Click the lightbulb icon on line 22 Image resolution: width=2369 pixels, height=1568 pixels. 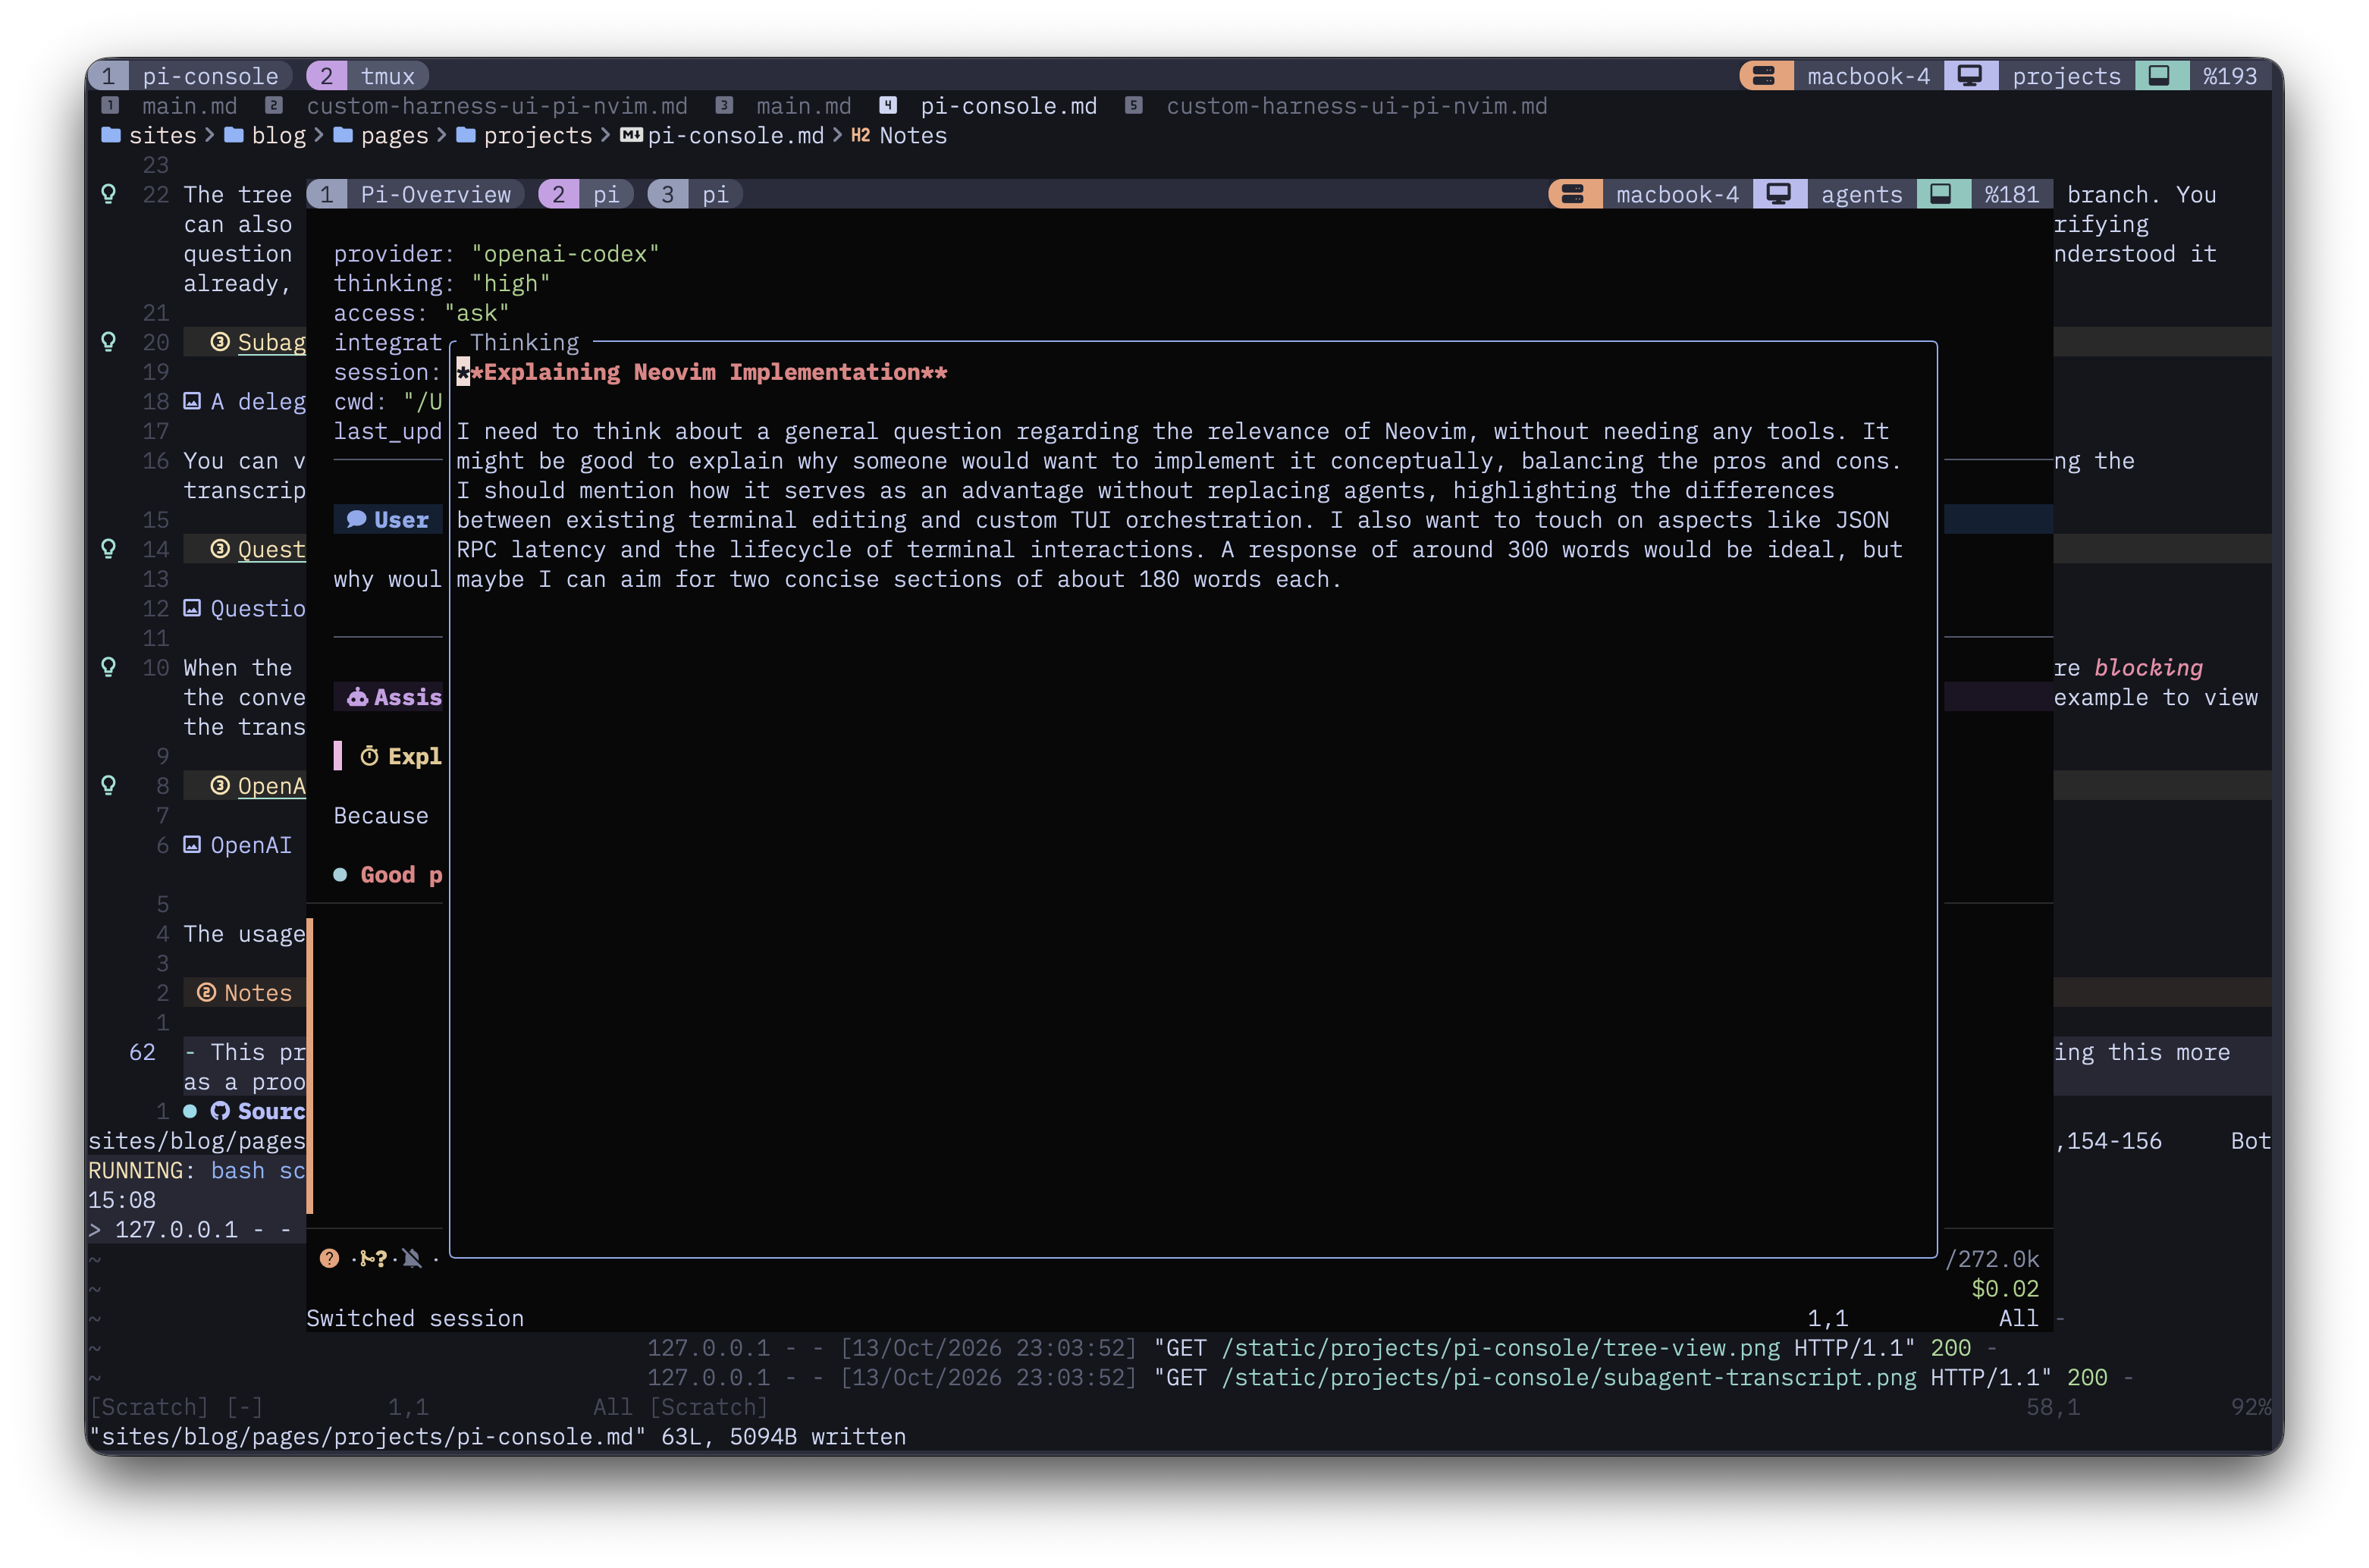tap(109, 193)
